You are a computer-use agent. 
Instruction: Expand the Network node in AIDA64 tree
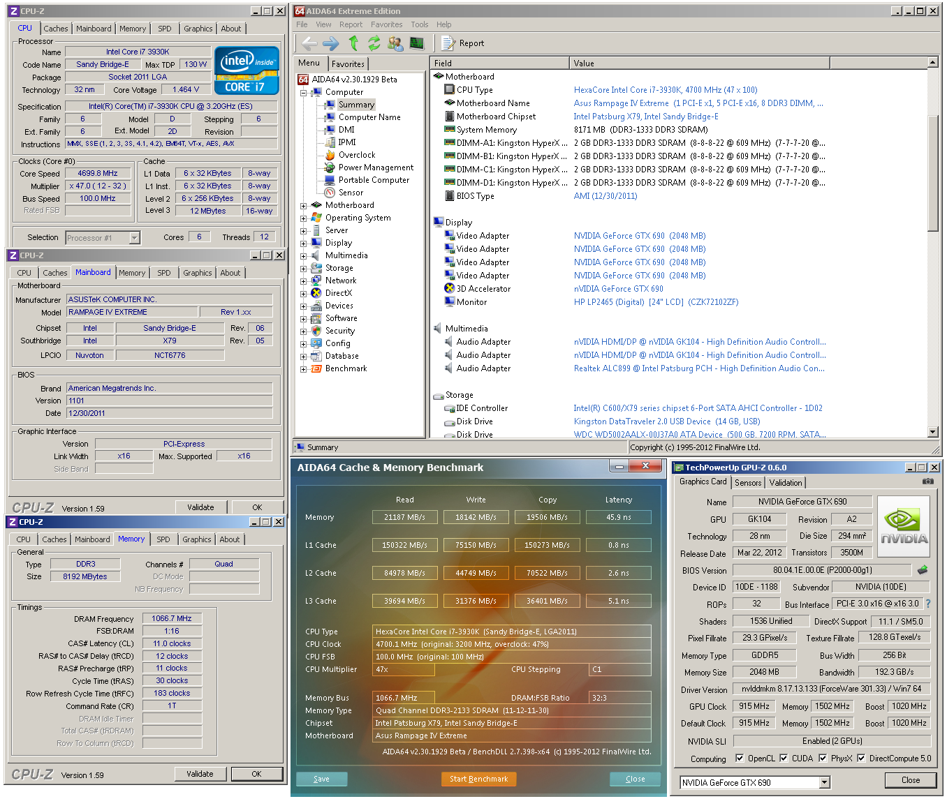304,281
